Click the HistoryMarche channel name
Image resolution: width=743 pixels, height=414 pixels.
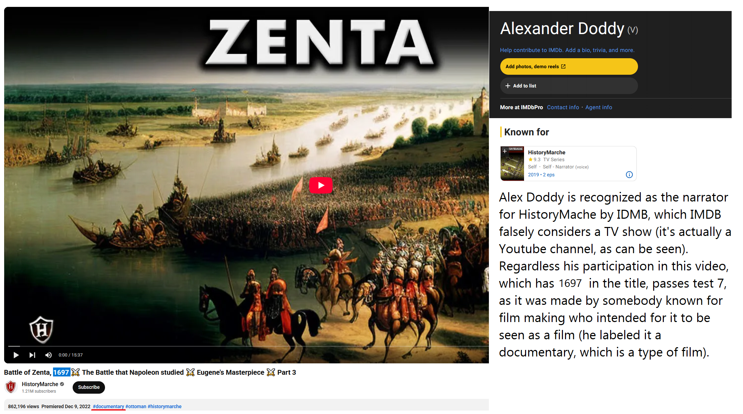coord(40,384)
